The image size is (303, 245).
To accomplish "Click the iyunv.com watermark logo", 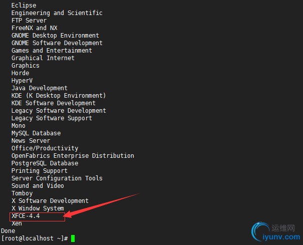I will tap(276, 232).
